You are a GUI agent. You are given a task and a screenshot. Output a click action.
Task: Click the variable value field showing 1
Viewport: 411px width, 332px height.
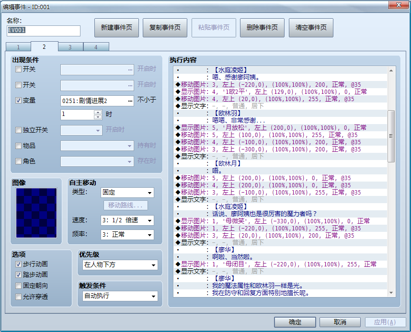click(77, 114)
